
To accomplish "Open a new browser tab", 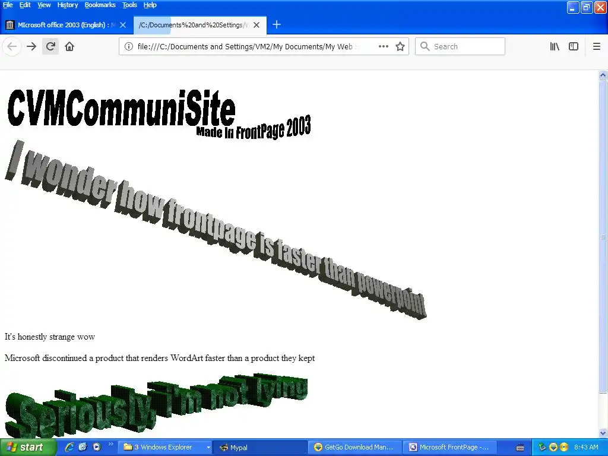I will click(277, 25).
